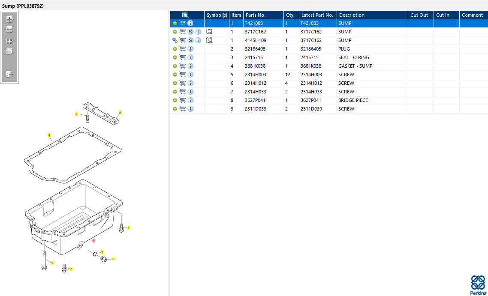Show info for part T421883
The height and width of the screenshot is (296, 488).
(x=190, y=23)
